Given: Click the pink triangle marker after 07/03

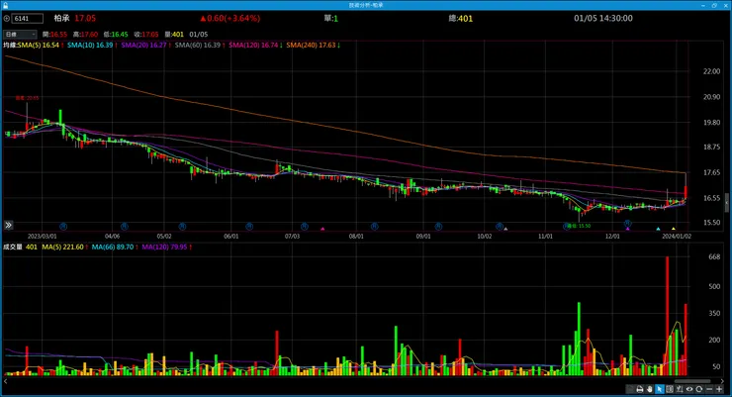Looking at the screenshot, I should tap(322, 229).
